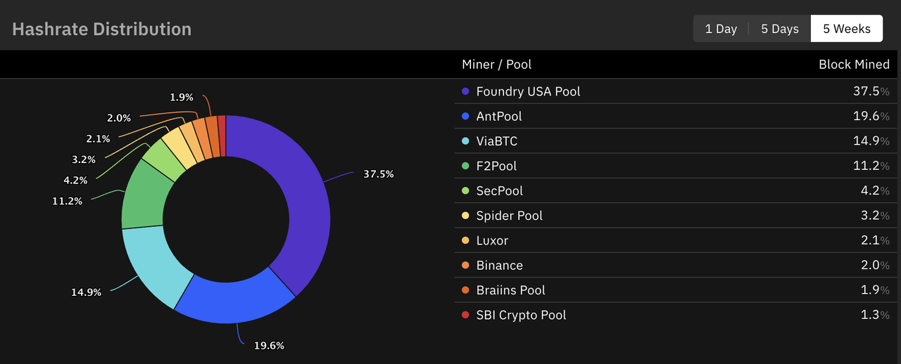This screenshot has height=364, width=901.
Task: Open the Braiins Pool row
Action: pos(510,290)
